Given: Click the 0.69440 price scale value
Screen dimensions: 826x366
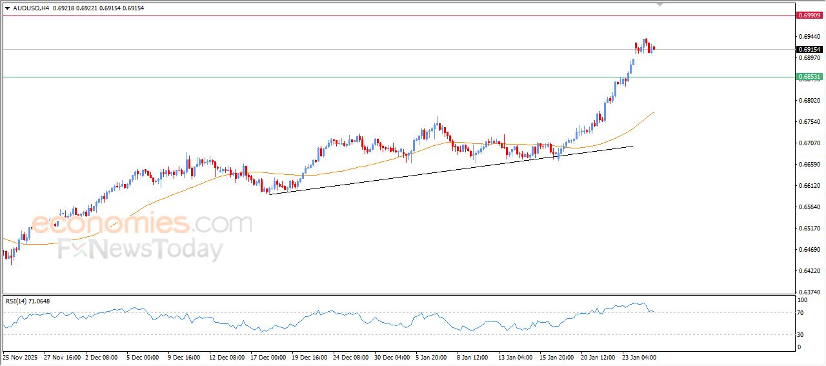Looking at the screenshot, I should pyautogui.click(x=809, y=37).
